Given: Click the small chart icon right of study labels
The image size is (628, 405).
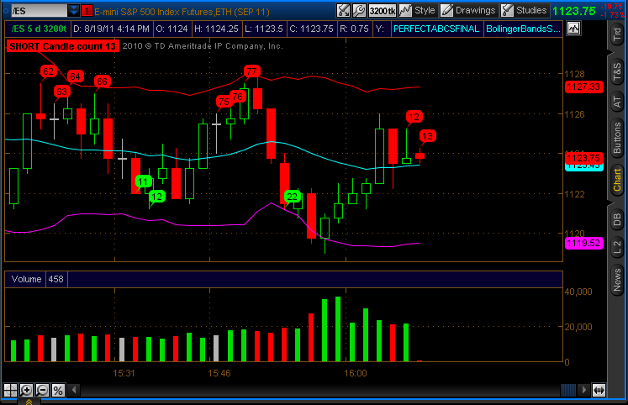Looking at the screenshot, I should [x=573, y=29].
